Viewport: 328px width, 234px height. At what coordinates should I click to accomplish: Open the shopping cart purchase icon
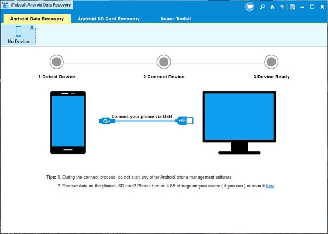click(x=249, y=7)
